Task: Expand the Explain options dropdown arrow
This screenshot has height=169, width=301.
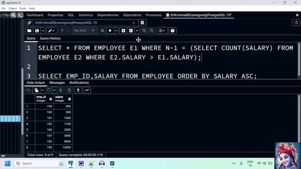Action: (x=137, y=31)
